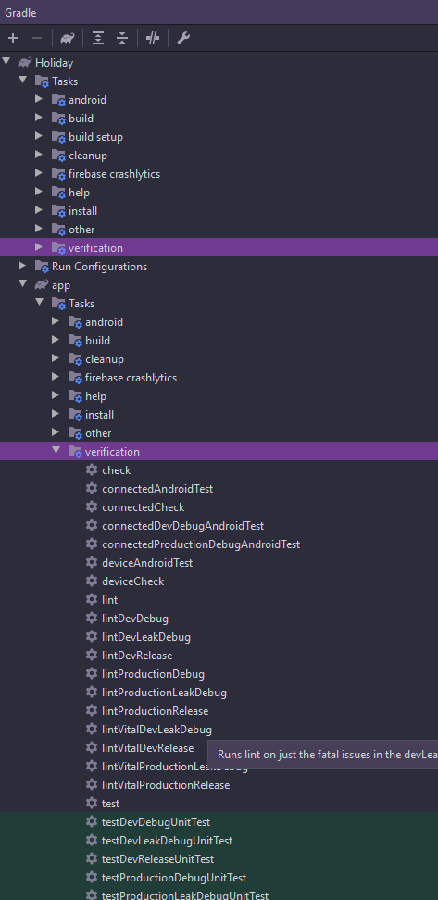Expand the Holiday build setup group
Viewport: 438px width, 900px height.
tap(39, 136)
